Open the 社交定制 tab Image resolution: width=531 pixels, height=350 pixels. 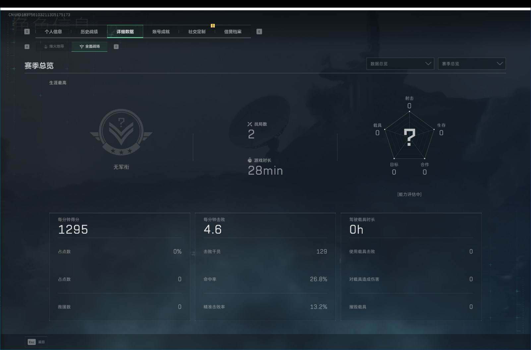197,31
